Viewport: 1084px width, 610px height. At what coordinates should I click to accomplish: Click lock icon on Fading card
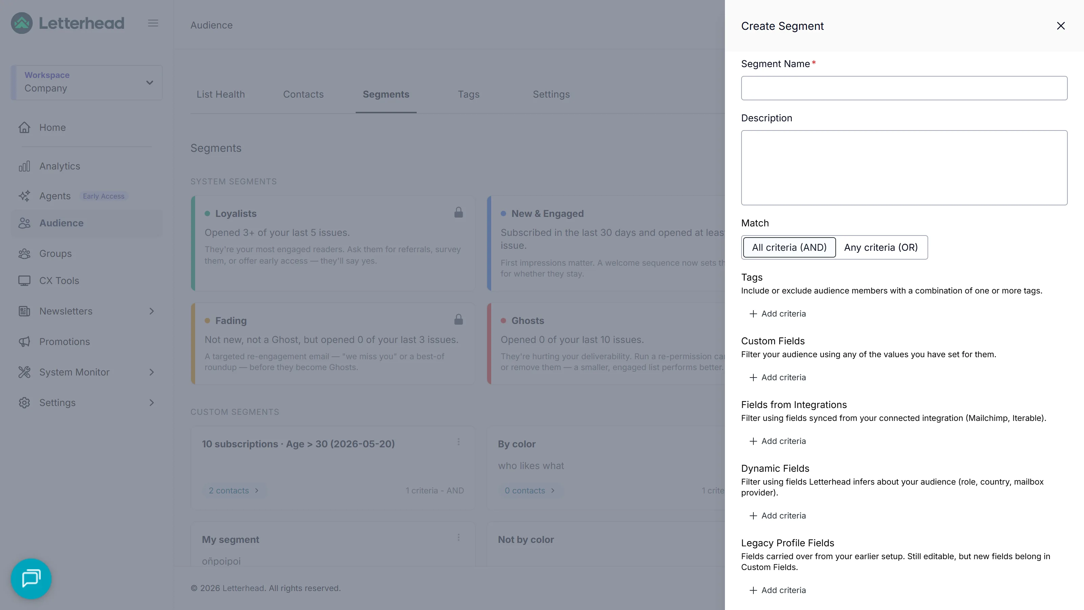coord(459,320)
